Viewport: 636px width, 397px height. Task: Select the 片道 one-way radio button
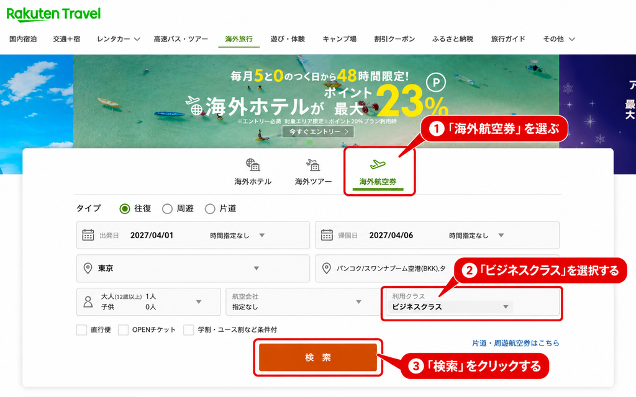click(210, 208)
